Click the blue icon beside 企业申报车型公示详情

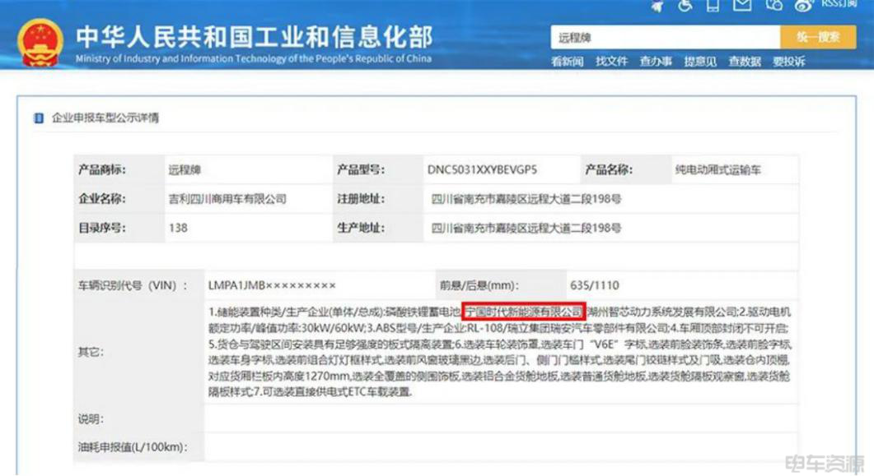38,118
